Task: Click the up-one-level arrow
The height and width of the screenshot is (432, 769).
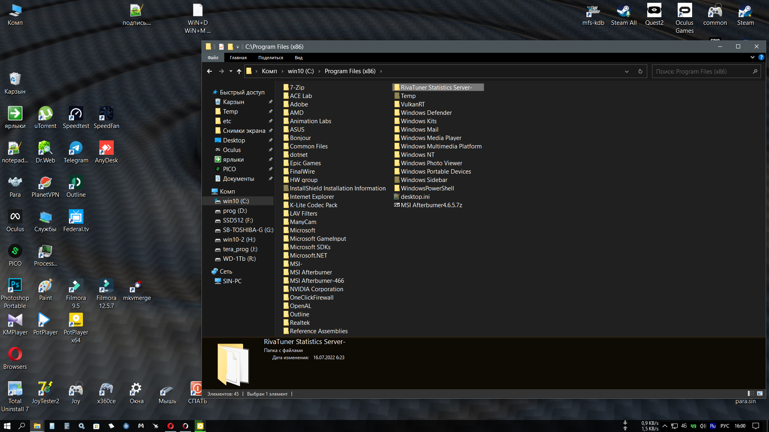Action: point(239,71)
